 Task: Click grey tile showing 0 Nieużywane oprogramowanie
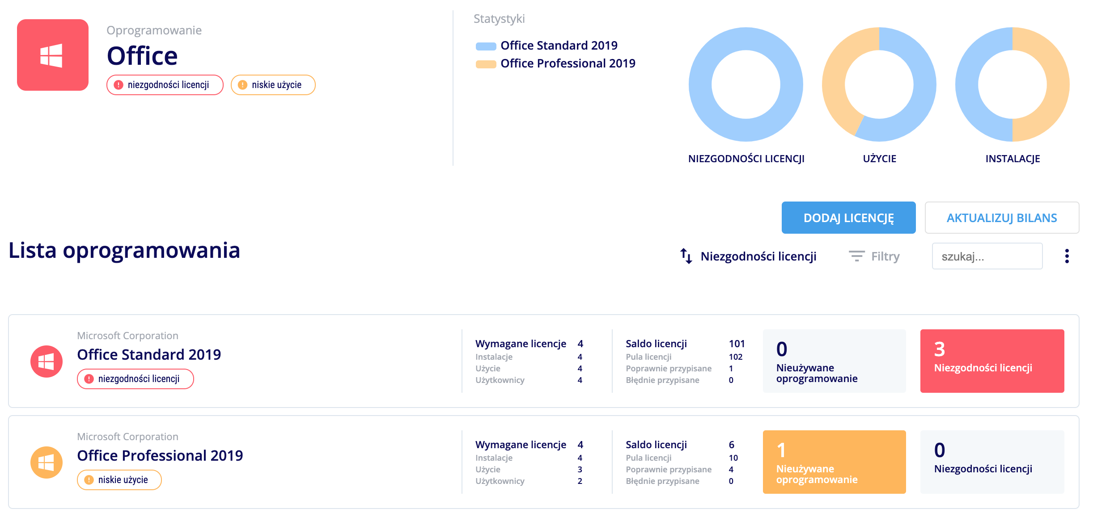pyautogui.click(x=834, y=361)
